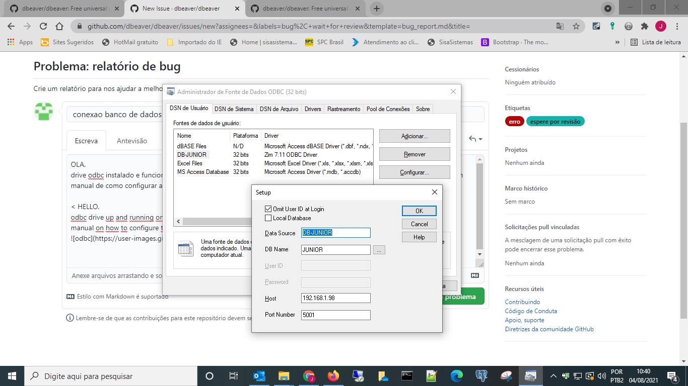Toggle Local Database checkbox

268,218
